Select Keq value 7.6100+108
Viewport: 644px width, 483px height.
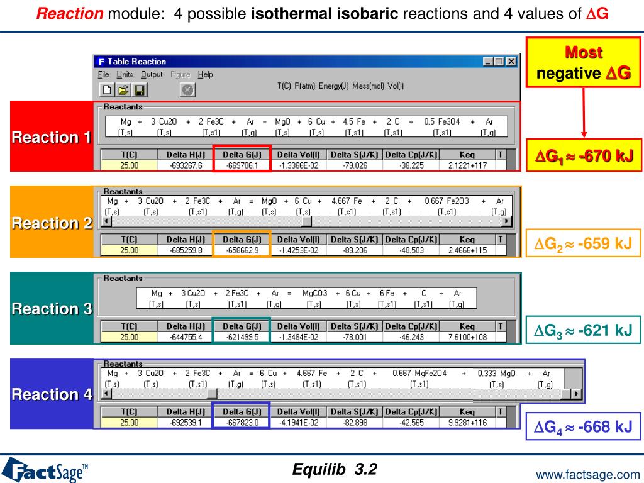tap(467, 337)
